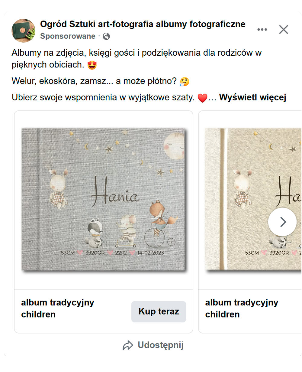Image resolution: width=302 pixels, height=372 pixels.
Task: Click the Udostępnij share label
Action: [x=161, y=345]
